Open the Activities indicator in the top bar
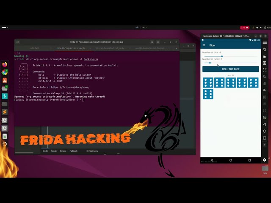The height and width of the screenshot is (203, 271). [5, 27]
